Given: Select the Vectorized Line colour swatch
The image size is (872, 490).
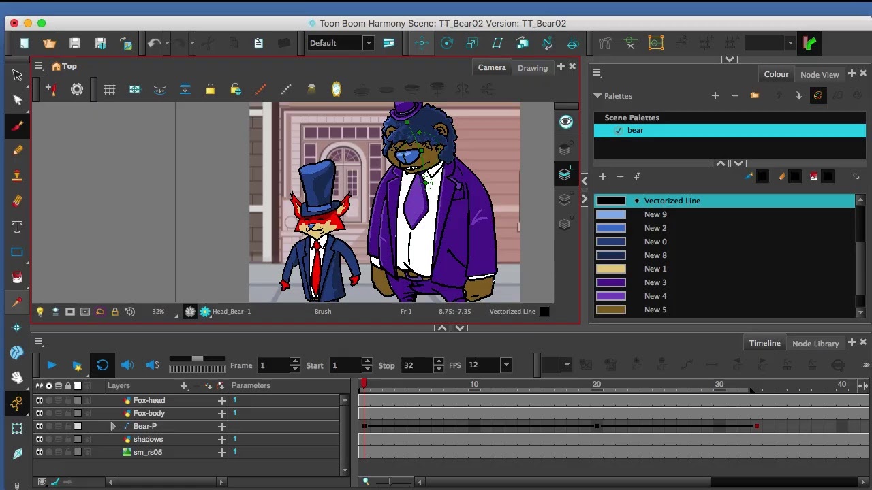Looking at the screenshot, I should [x=611, y=201].
